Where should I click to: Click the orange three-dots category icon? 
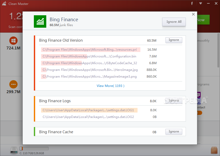point(13,84)
